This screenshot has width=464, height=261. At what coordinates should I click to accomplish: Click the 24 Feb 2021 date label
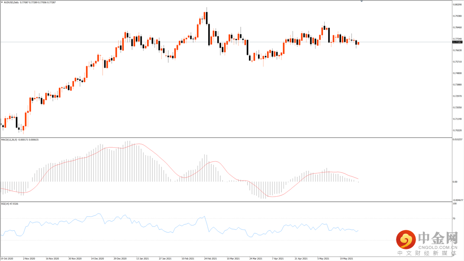click(x=210, y=259)
